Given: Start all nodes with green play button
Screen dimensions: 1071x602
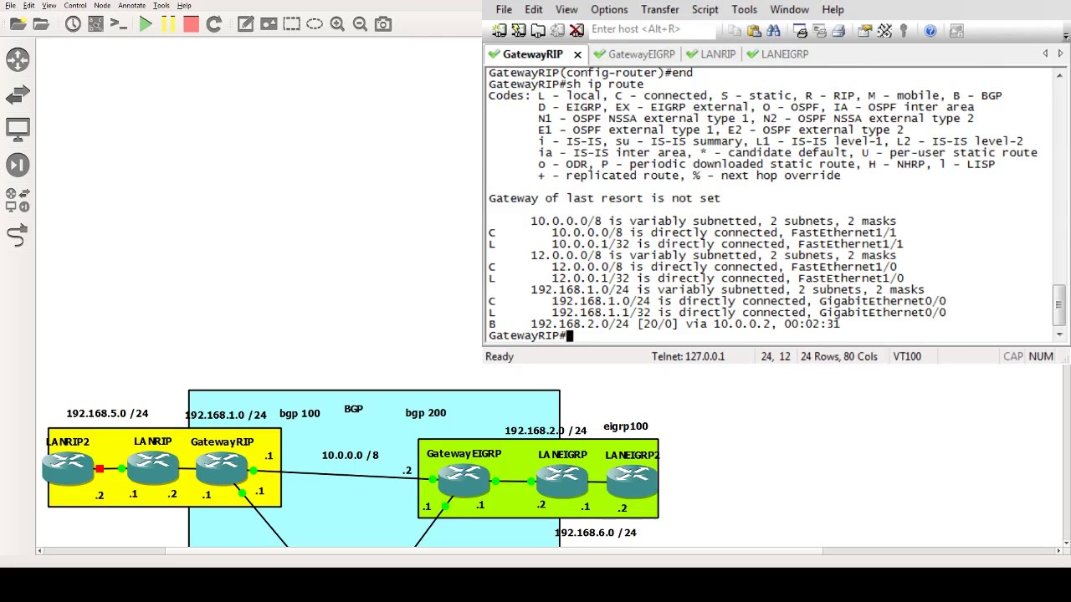Looking at the screenshot, I should [146, 24].
